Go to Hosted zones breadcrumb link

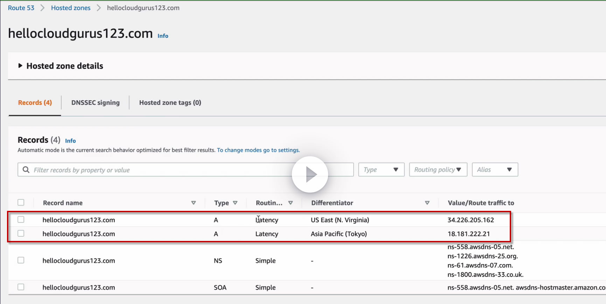[x=71, y=8]
